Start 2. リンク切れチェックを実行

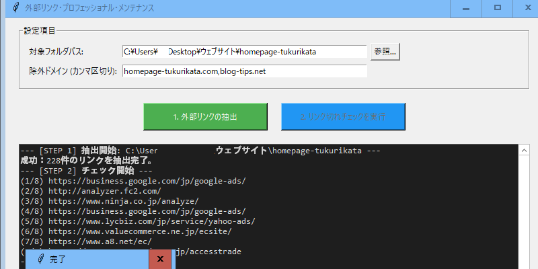click(x=343, y=116)
